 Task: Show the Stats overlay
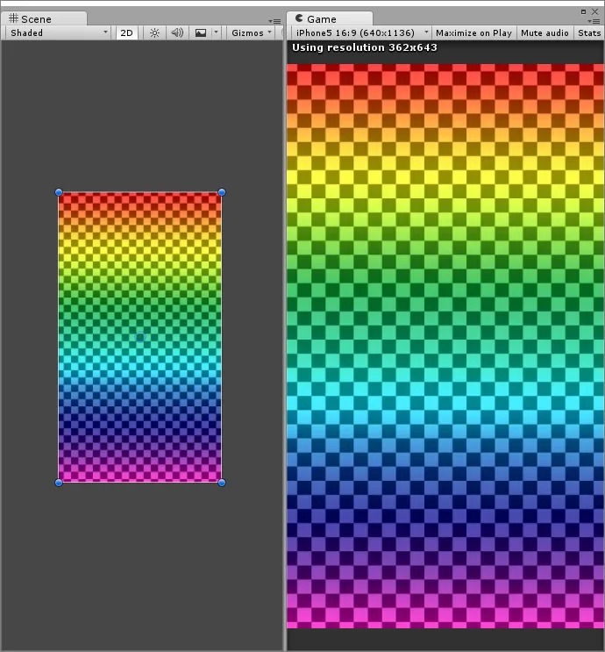[x=589, y=32]
